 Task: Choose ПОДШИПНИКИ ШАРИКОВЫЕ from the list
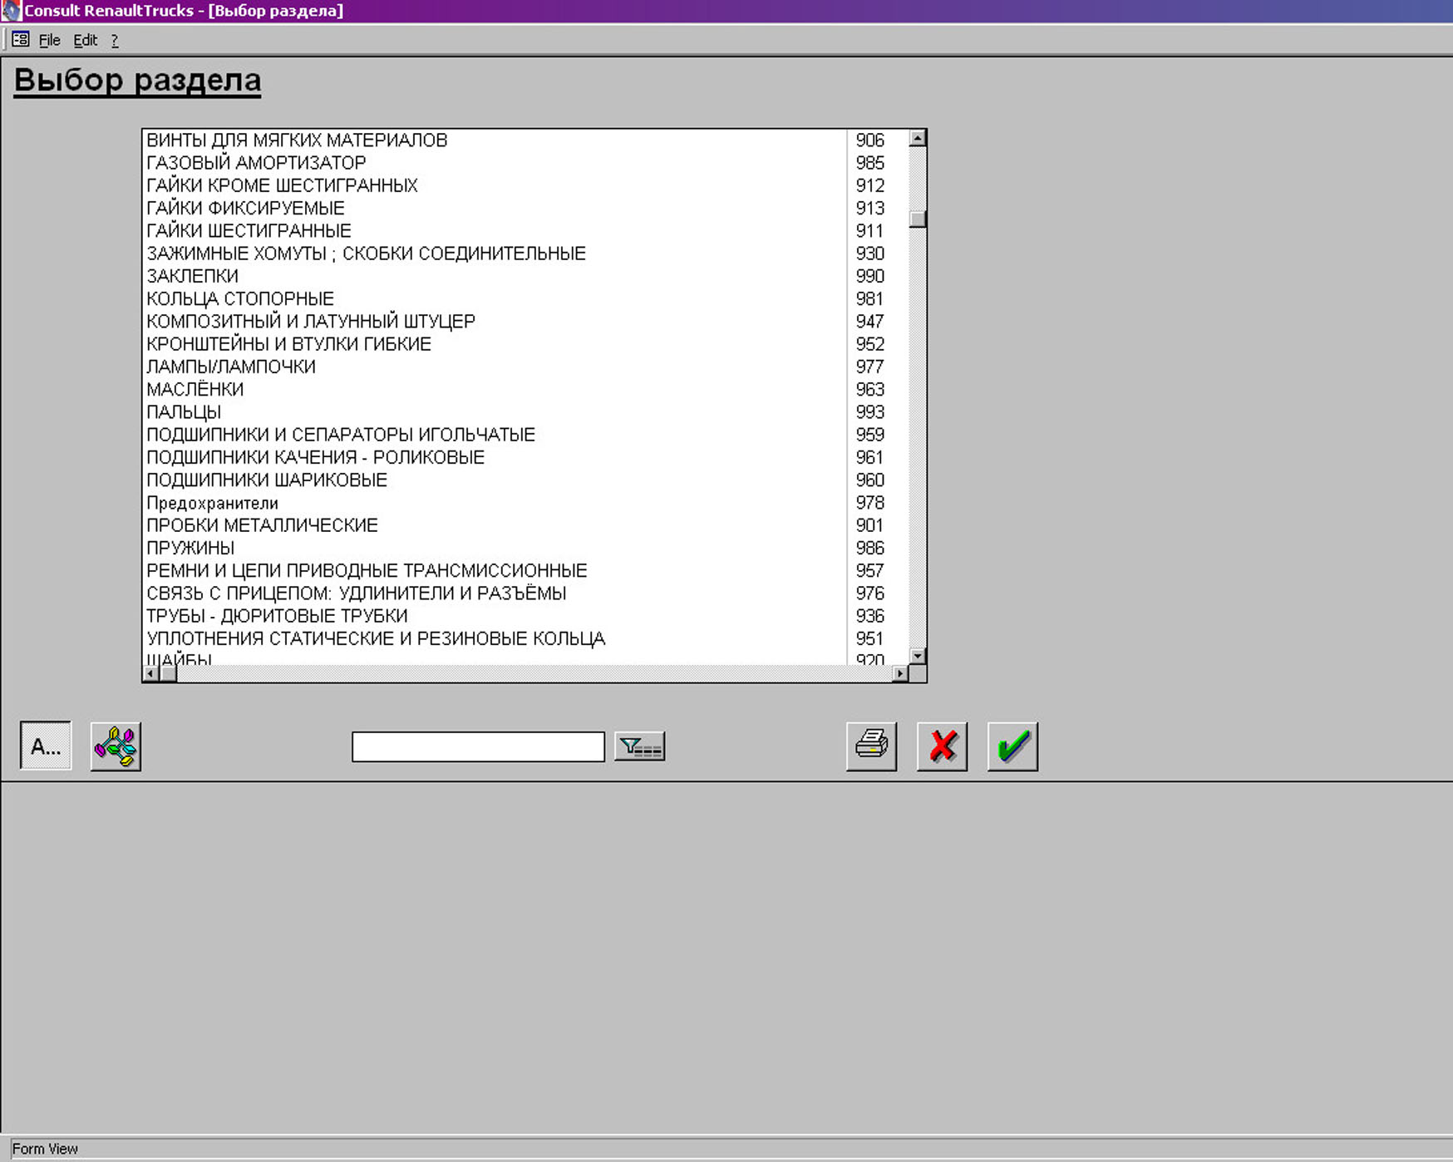coord(267,480)
